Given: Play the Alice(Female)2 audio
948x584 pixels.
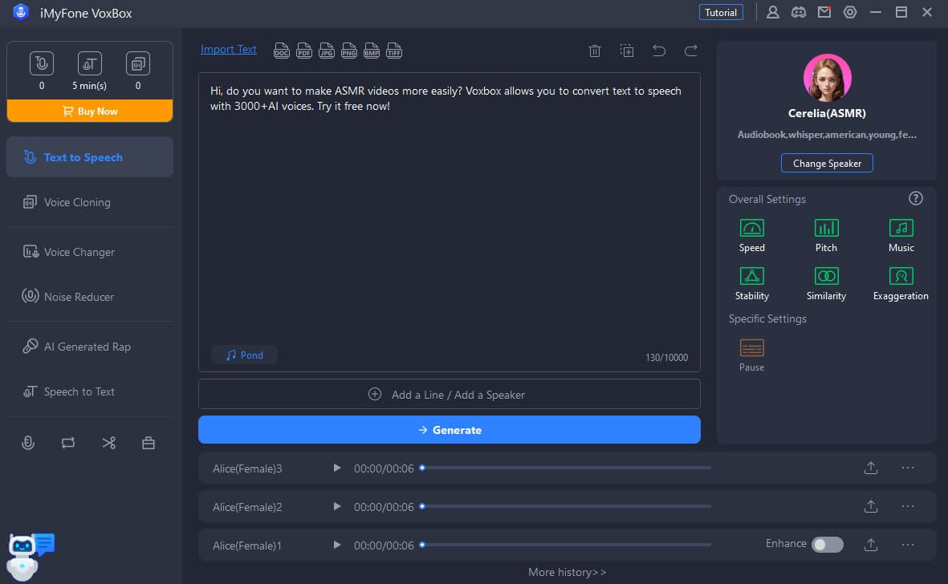Looking at the screenshot, I should pyautogui.click(x=337, y=507).
